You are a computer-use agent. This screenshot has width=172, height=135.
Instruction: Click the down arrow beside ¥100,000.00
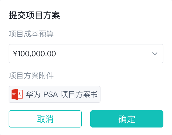click(x=155, y=54)
